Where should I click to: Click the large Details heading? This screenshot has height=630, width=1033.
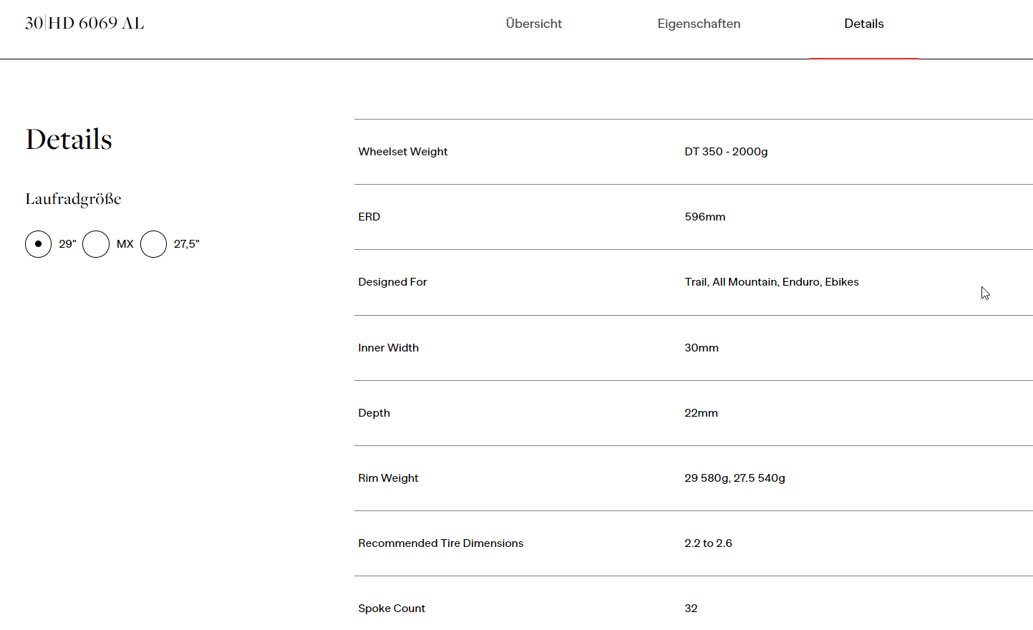69,140
